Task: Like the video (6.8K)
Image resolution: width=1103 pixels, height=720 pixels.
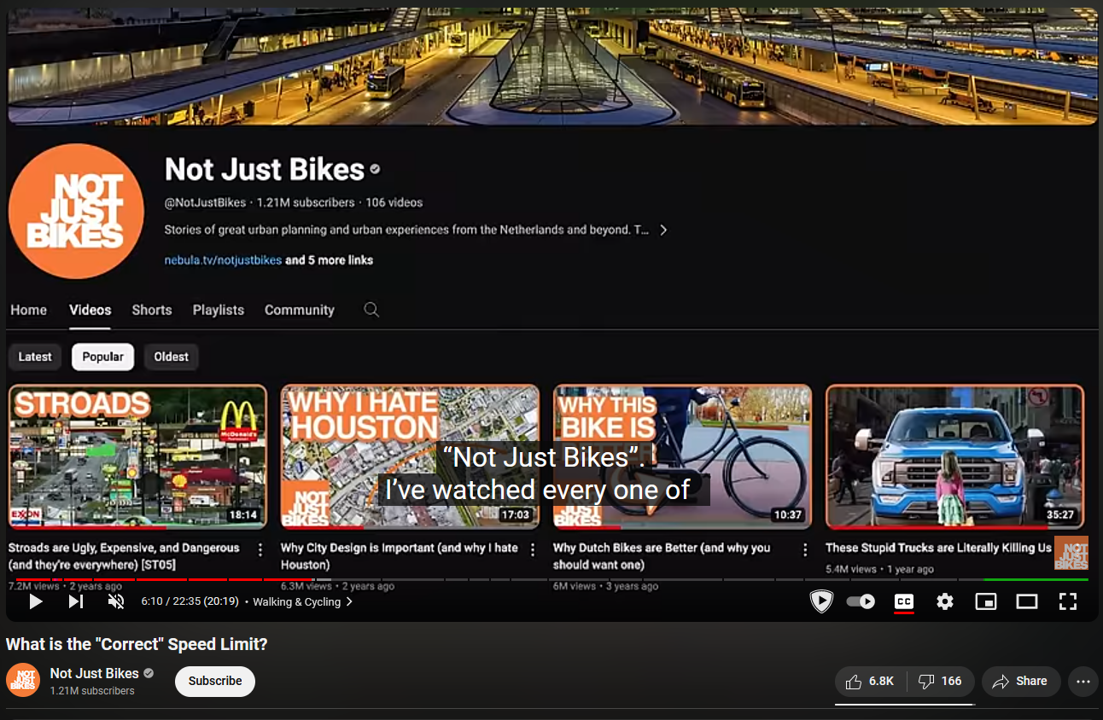Action: coord(870,681)
